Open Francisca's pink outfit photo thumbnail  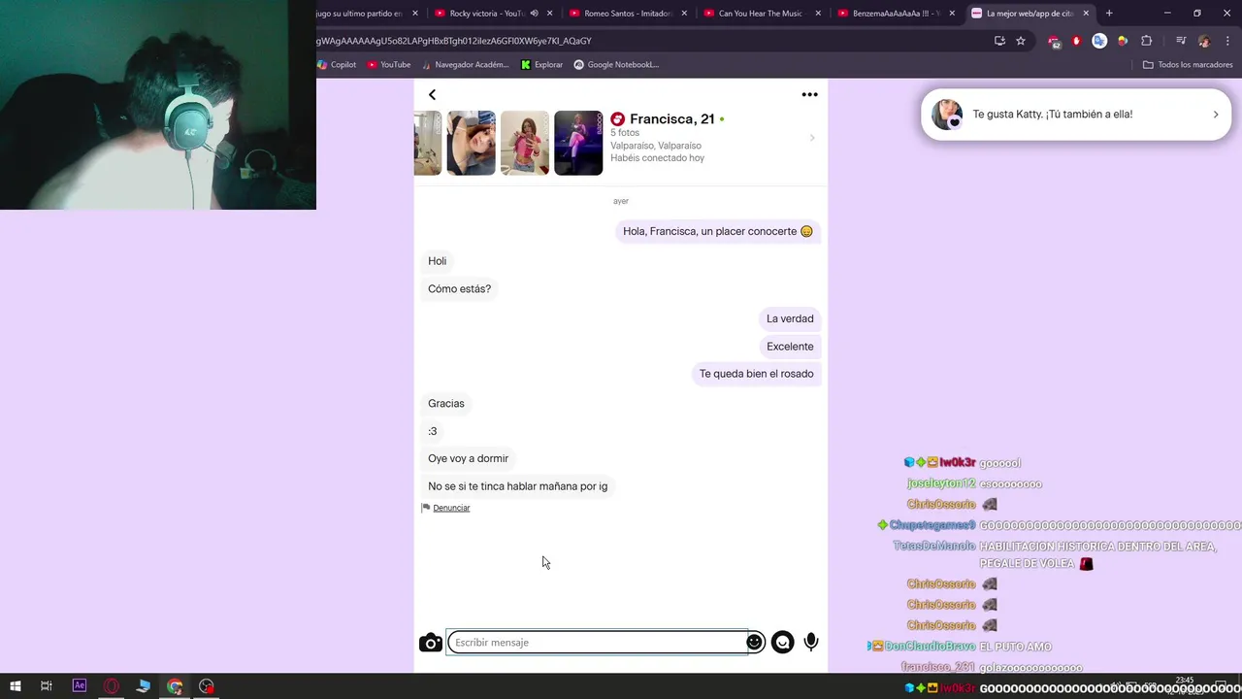pyautogui.click(x=525, y=143)
